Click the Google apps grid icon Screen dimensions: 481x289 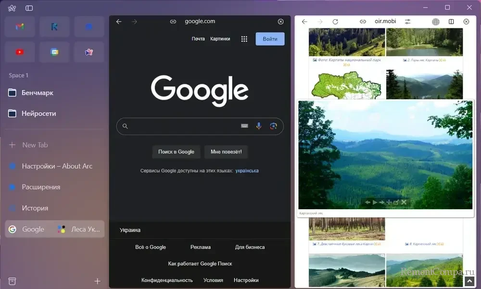244,39
